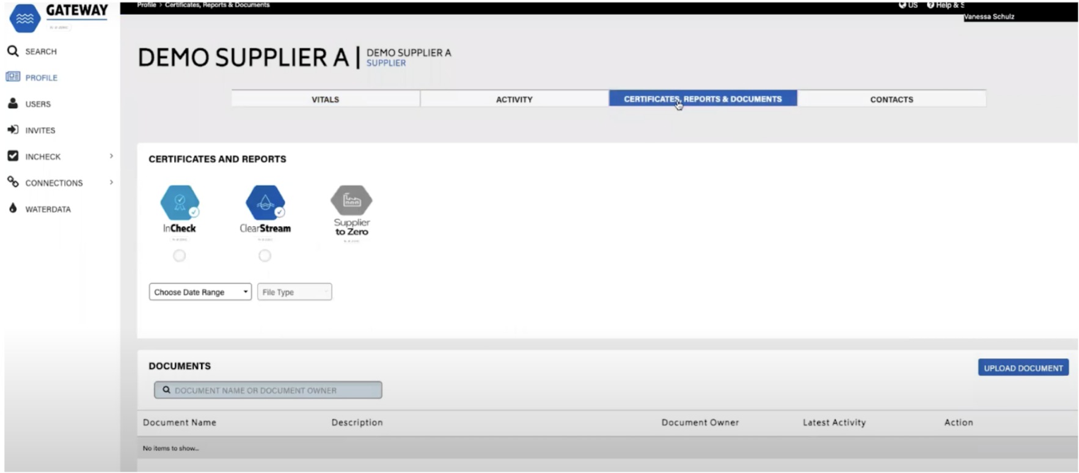This screenshot has width=1079, height=473.
Task: Click the Gateway logo icon
Action: (25, 18)
